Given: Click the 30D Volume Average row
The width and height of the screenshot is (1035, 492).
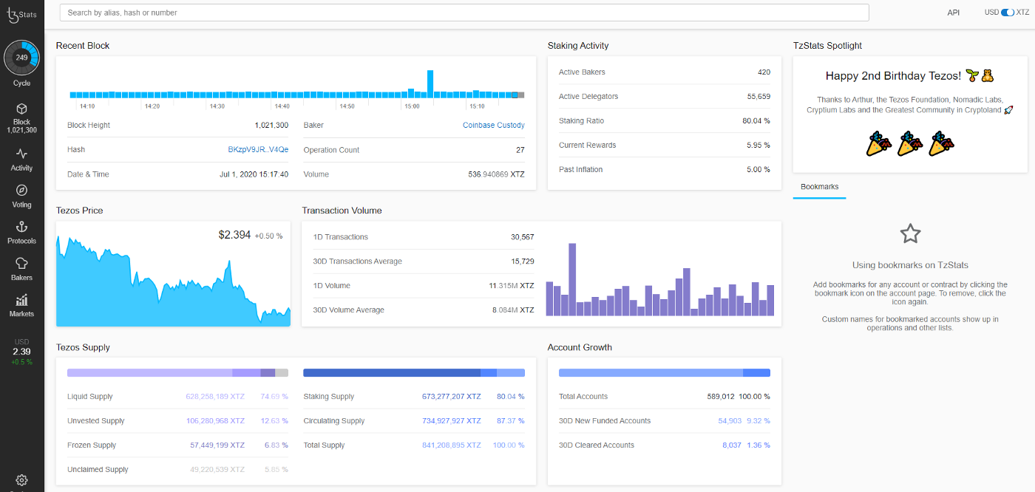Looking at the screenshot, I should click(x=424, y=310).
